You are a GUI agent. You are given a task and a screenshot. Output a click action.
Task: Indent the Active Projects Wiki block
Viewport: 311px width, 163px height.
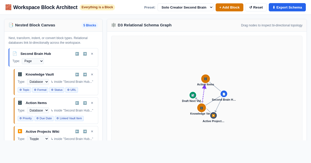coord(85,131)
